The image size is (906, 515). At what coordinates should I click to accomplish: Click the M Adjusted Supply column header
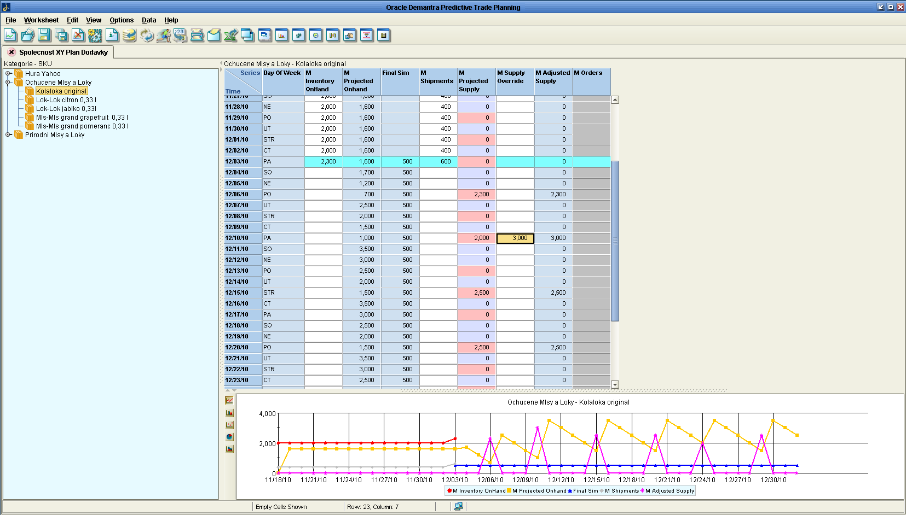[x=553, y=82]
